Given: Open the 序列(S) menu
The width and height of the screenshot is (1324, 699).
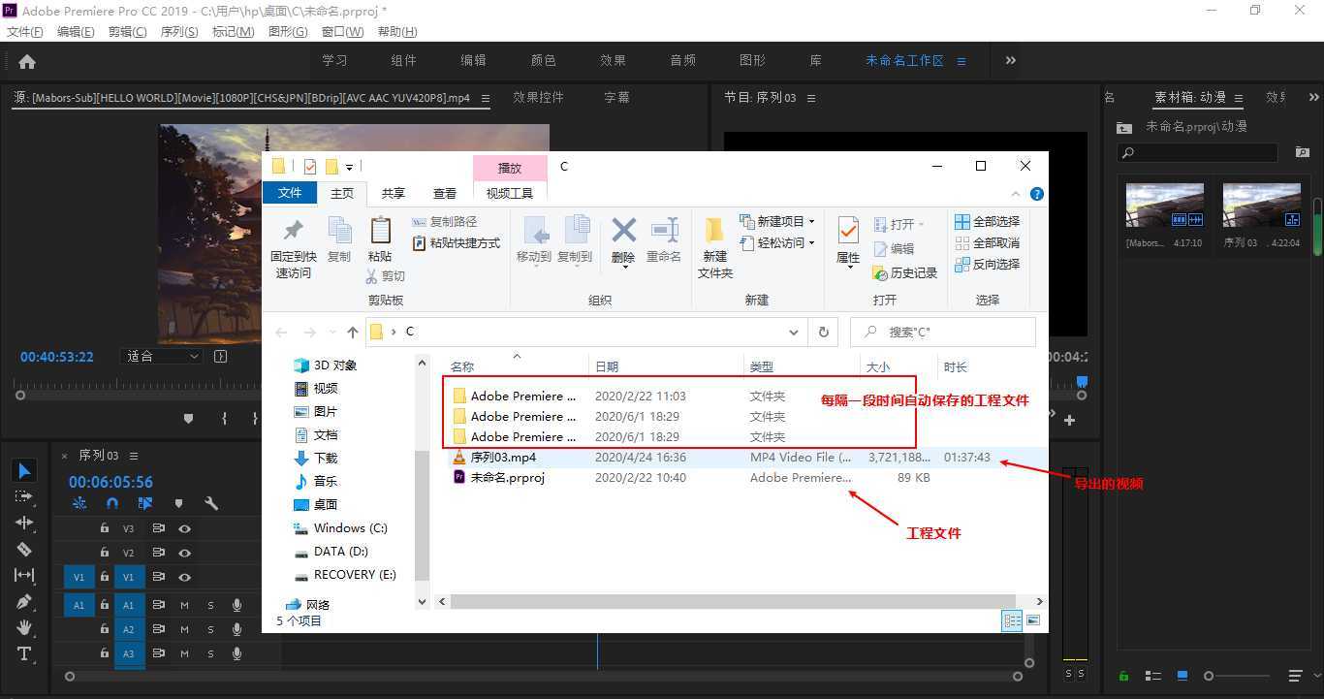Looking at the screenshot, I should click(178, 32).
